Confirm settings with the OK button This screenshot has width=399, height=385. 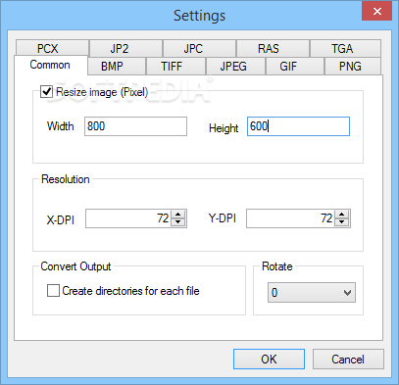pyautogui.click(x=269, y=360)
